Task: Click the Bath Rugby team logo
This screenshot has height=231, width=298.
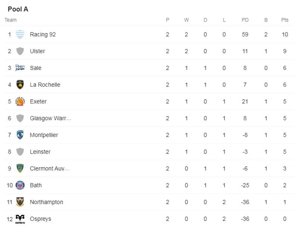Action: pos(20,185)
